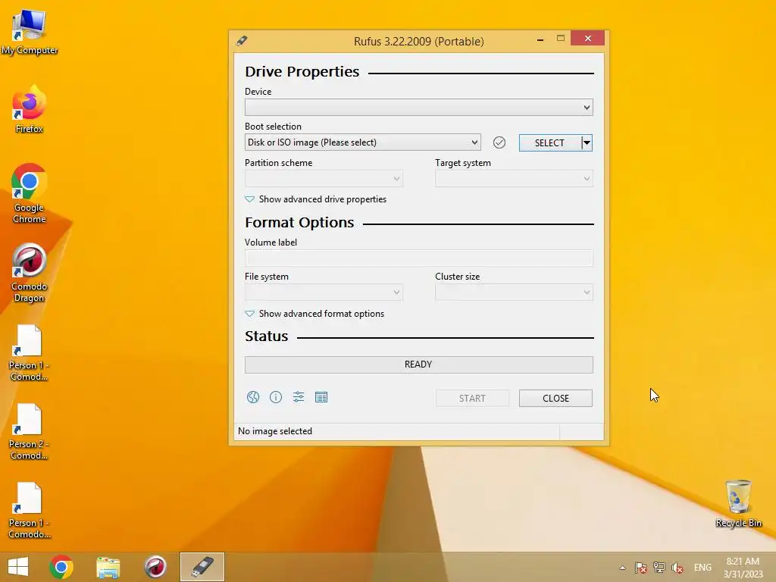Open Rufus language selection globe icon
This screenshot has width=776, height=582.
(253, 397)
